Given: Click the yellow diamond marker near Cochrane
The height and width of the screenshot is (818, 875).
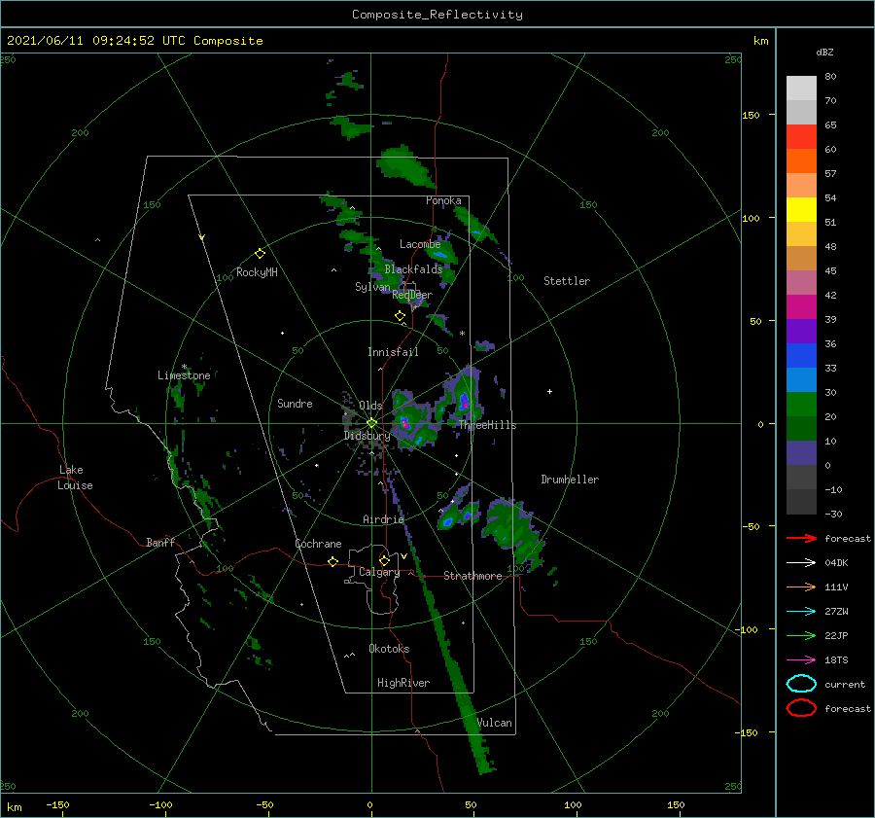Looking at the screenshot, I should (333, 561).
